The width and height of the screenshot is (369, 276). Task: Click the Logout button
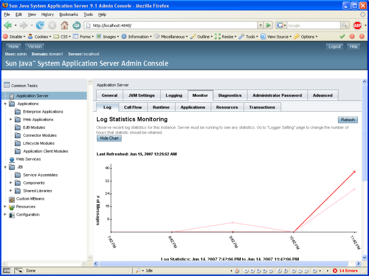tap(335, 47)
